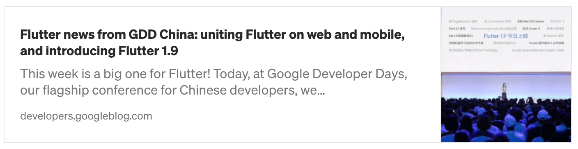Open the Flutter news from GDD China headline
578x149 pixels.
[213, 43]
